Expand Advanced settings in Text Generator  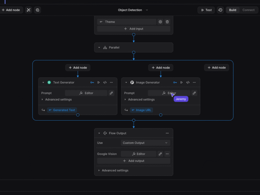(x=56, y=99)
